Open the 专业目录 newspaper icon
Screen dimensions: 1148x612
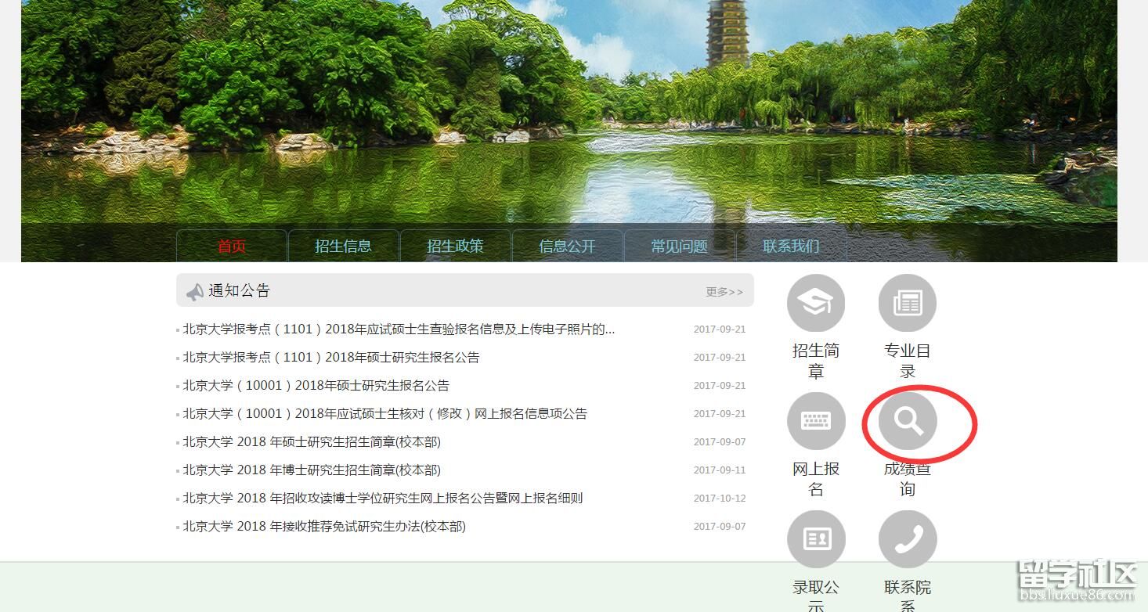pyautogui.click(x=907, y=303)
